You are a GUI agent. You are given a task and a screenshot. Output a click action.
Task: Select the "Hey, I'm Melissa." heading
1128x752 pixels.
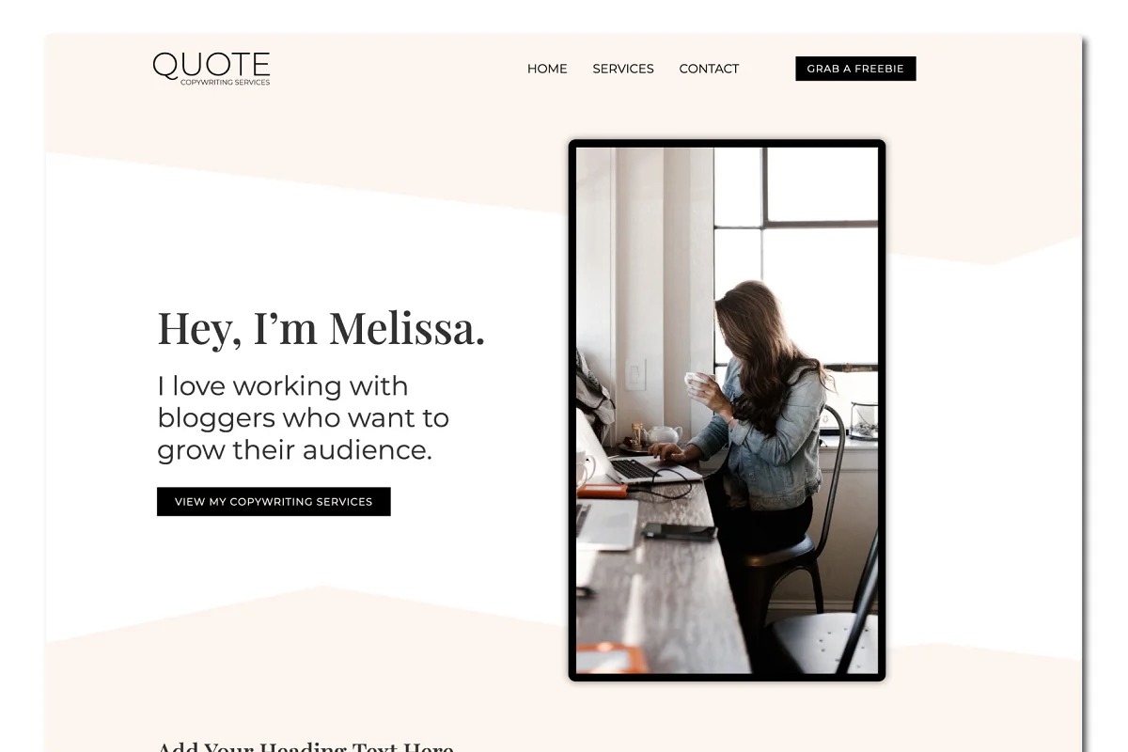click(321, 328)
